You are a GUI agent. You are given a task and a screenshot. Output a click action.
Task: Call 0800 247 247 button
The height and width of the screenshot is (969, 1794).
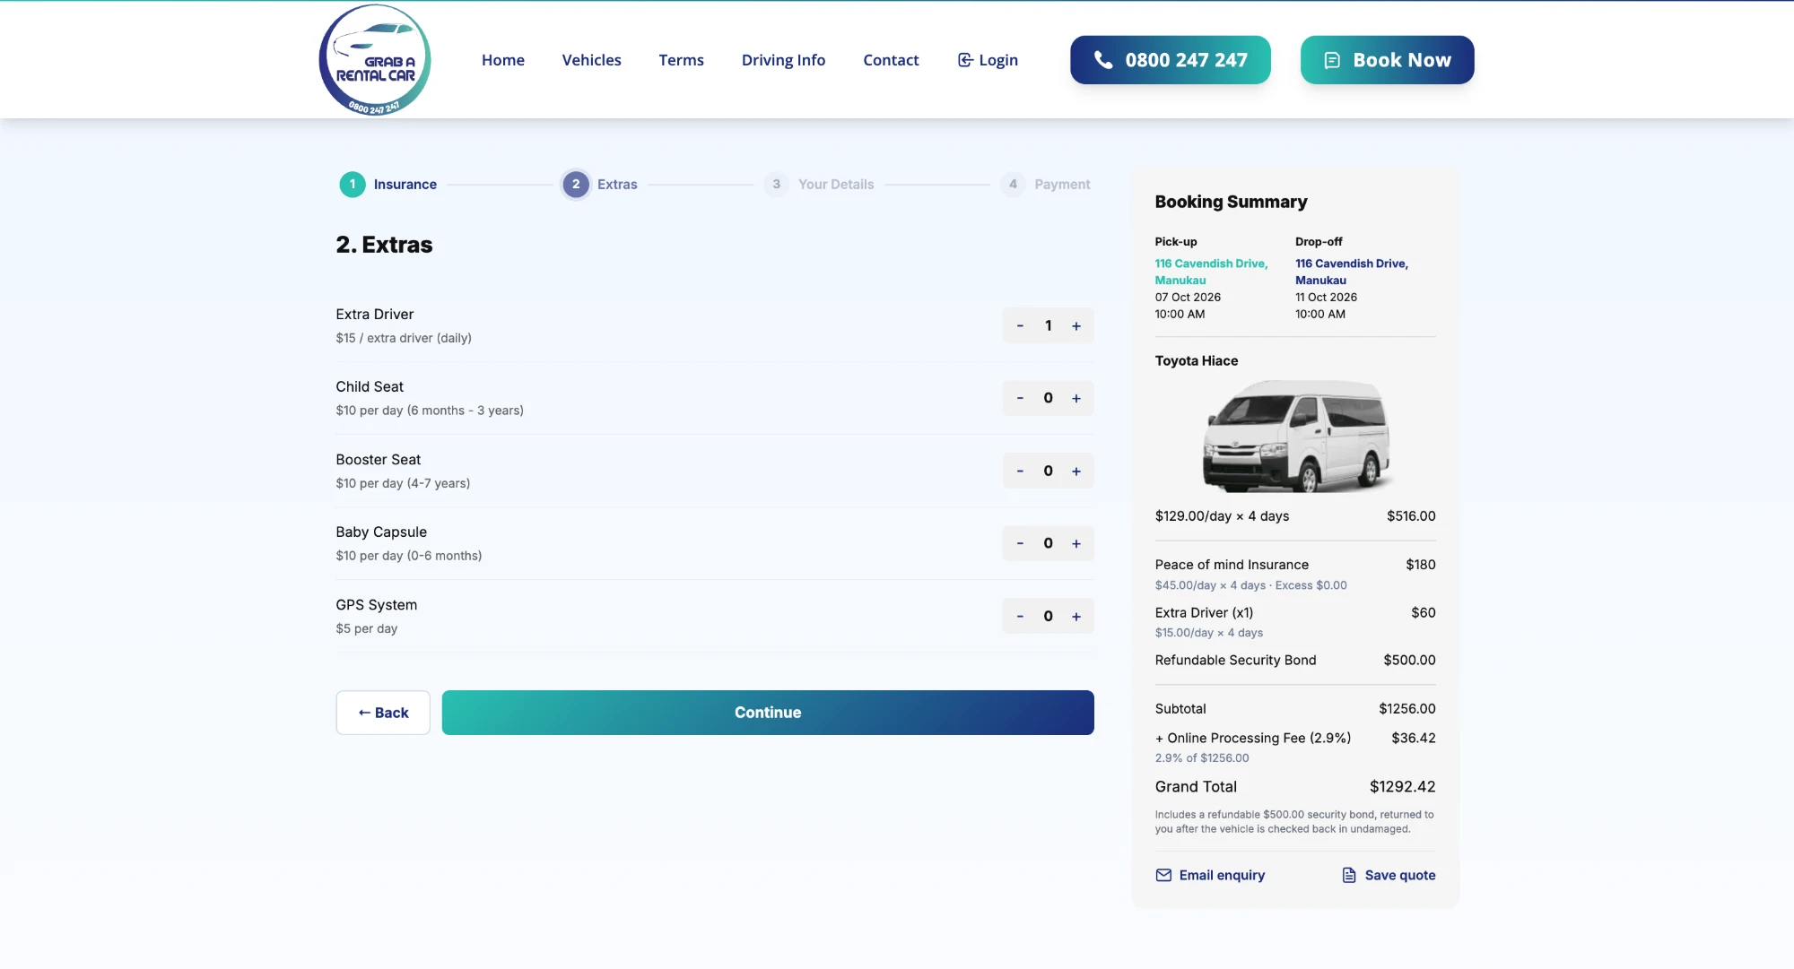[x=1170, y=60]
